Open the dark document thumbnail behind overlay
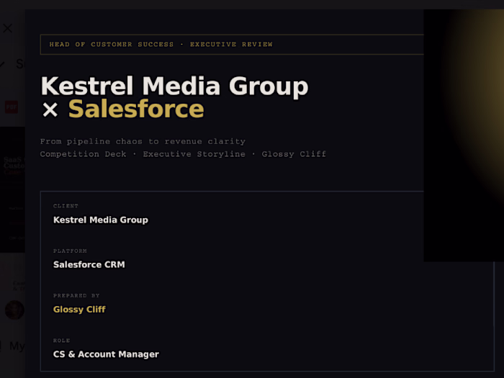The width and height of the screenshot is (504, 378). [x=12, y=189]
